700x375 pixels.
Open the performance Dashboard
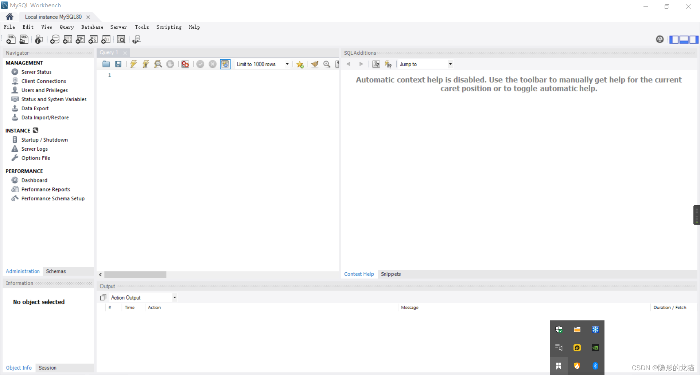(34, 180)
